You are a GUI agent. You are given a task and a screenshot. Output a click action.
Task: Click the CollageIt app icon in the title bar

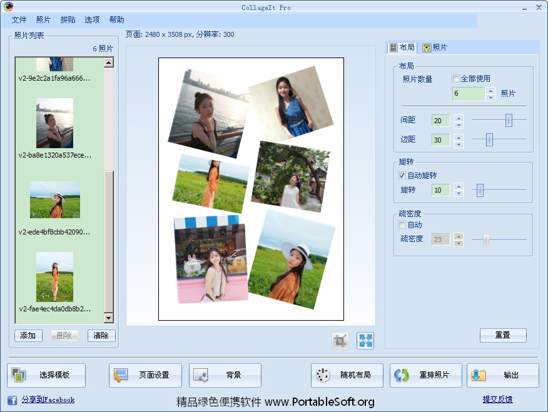(8, 6)
